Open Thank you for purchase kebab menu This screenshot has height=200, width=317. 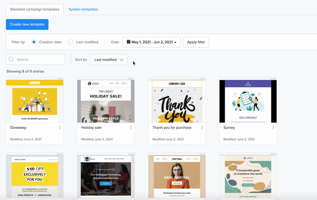pyautogui.click(x=202, y=128)
